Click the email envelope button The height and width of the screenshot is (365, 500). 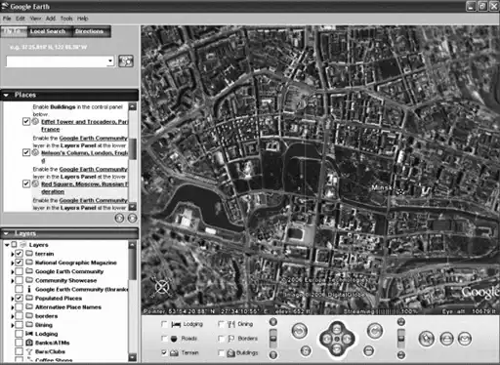tap(465, 339)
